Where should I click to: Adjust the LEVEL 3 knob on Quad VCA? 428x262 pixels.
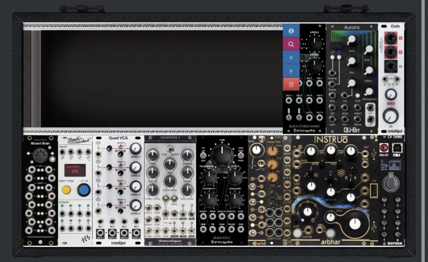[135, 186]
